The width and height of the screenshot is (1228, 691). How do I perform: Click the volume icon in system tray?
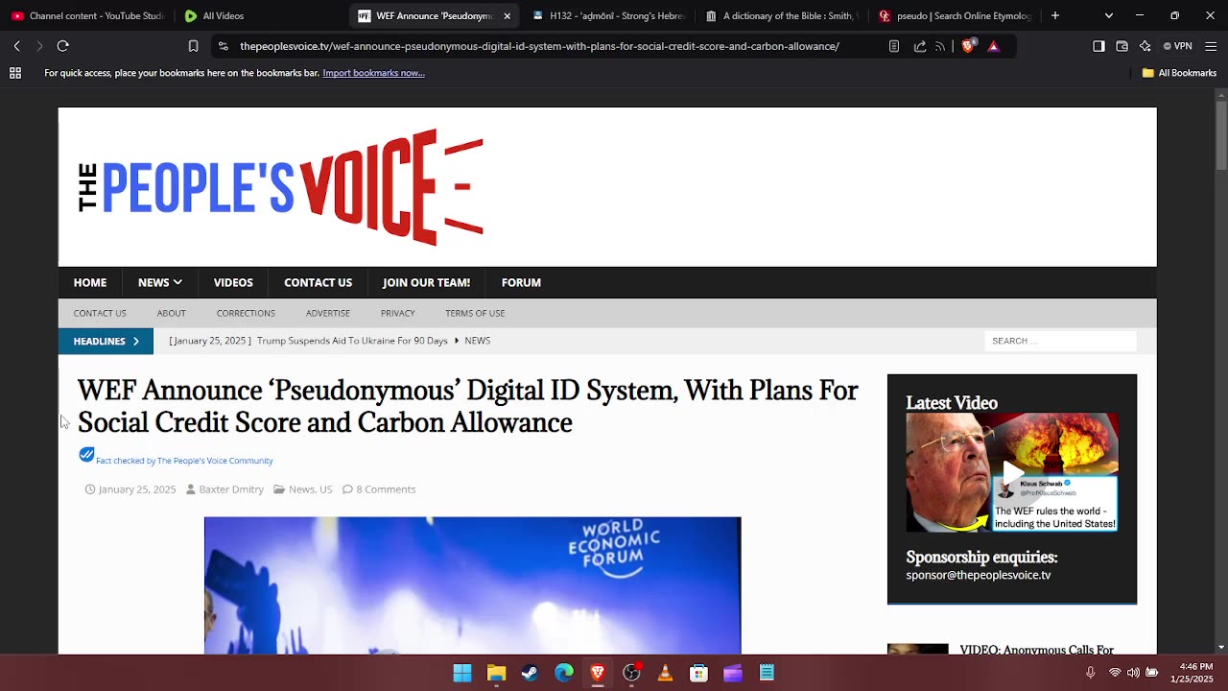tap(1133, 673)
